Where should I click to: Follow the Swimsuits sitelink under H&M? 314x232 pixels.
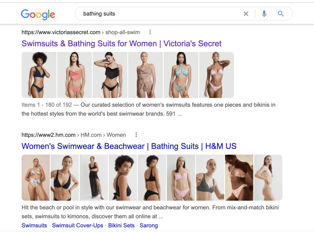point(34,225)
